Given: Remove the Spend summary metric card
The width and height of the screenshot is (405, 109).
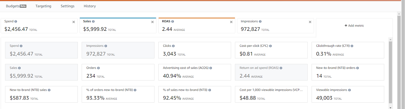Looking at the screenshot, I should pyautogui.click(x=74, y=22).
